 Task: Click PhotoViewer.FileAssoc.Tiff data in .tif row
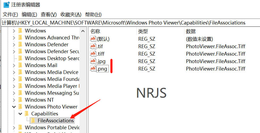click(215, 46)
